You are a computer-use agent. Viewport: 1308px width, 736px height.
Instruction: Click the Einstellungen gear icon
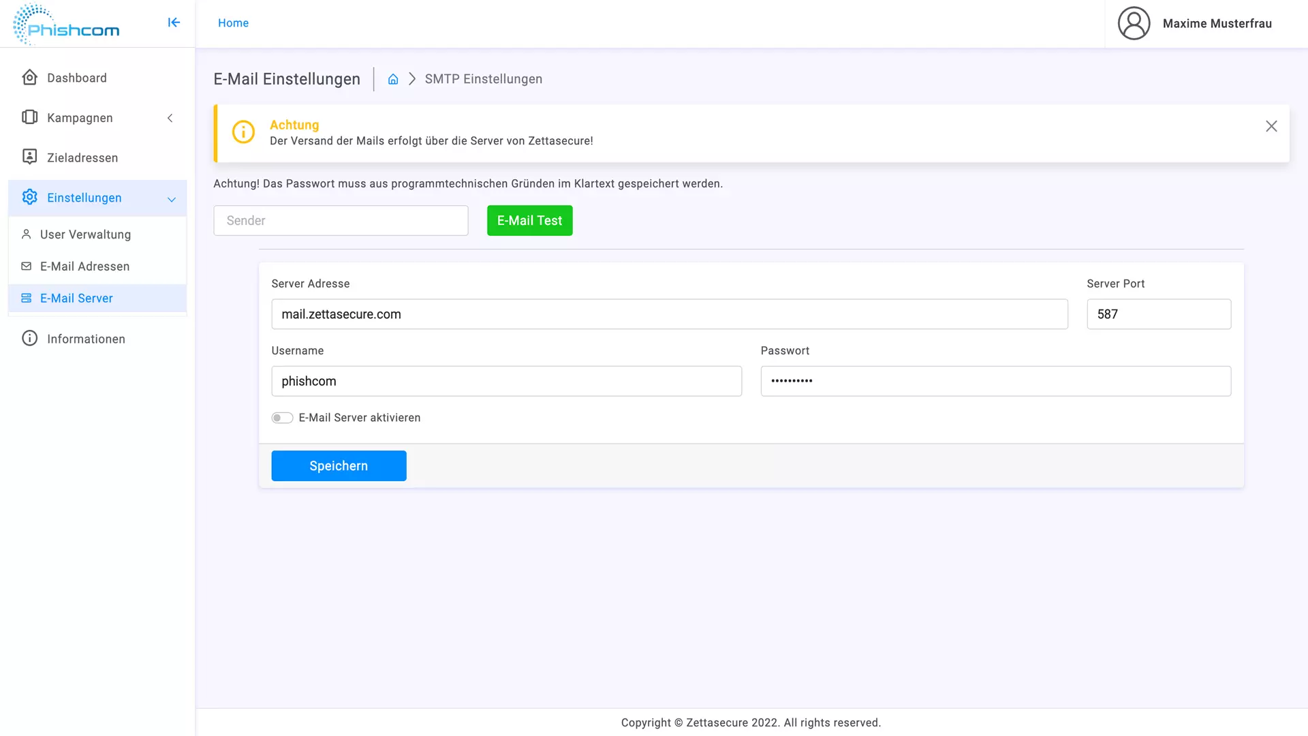(29, 198)
